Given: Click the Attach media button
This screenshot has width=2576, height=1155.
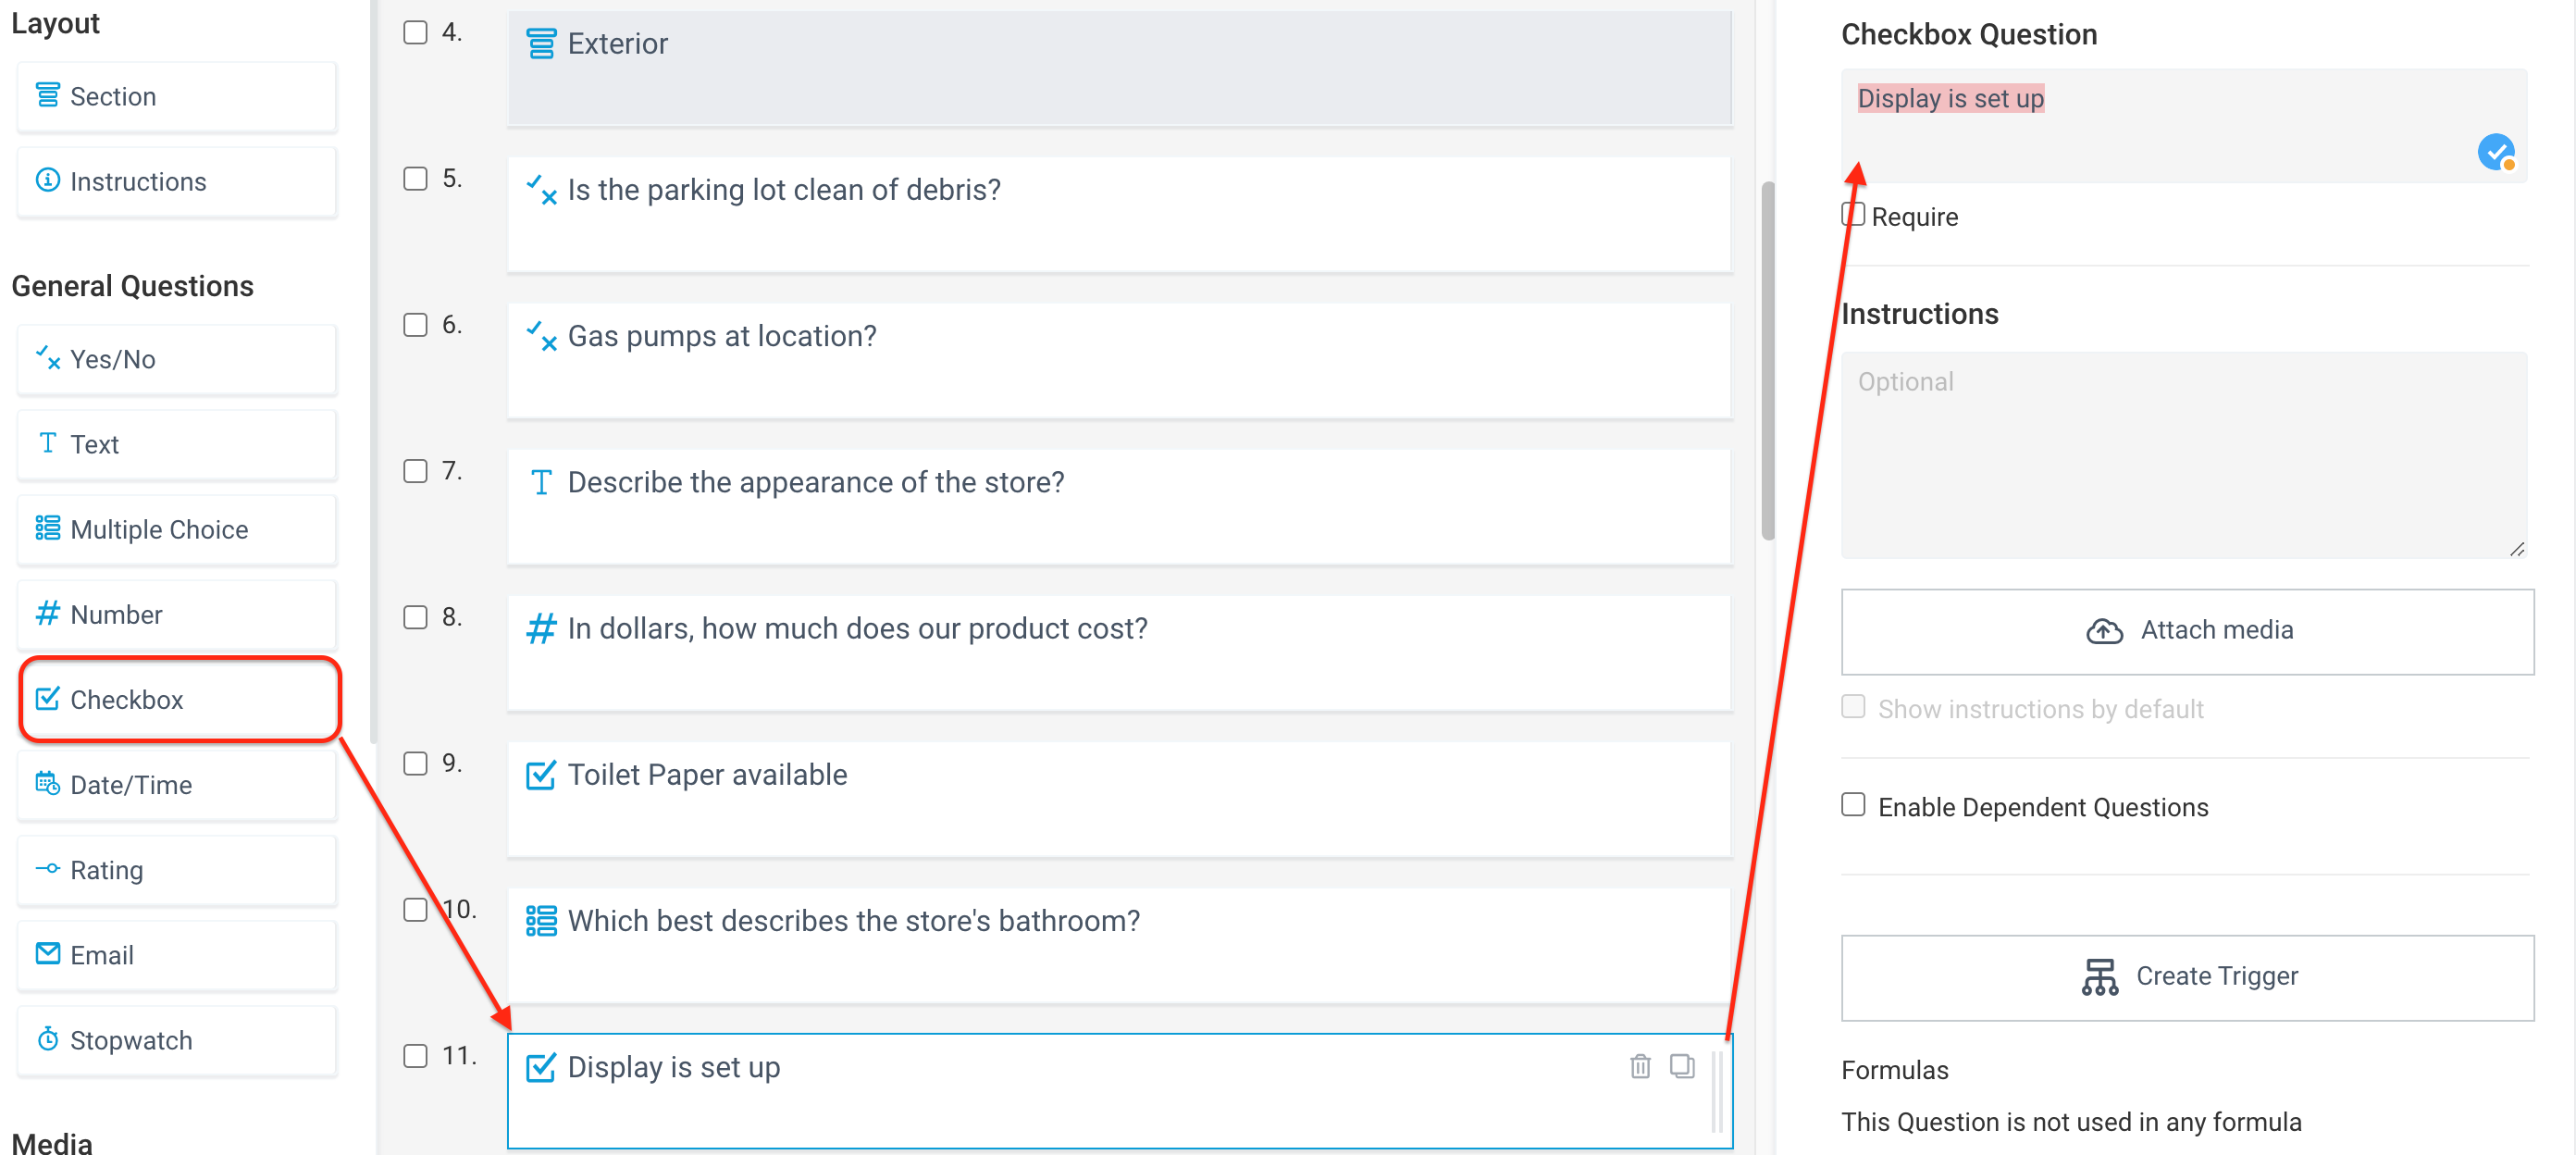Looking at the screenshot, I should [x=2187, y=631].
